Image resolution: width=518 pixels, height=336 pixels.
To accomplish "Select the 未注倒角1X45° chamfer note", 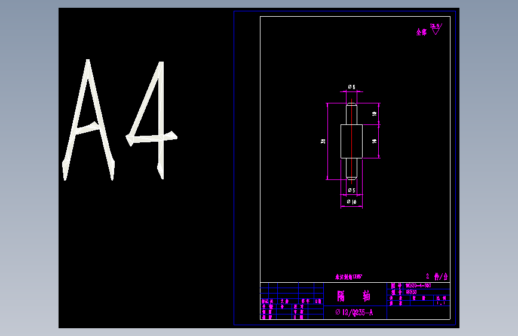I will click(349, 277).
